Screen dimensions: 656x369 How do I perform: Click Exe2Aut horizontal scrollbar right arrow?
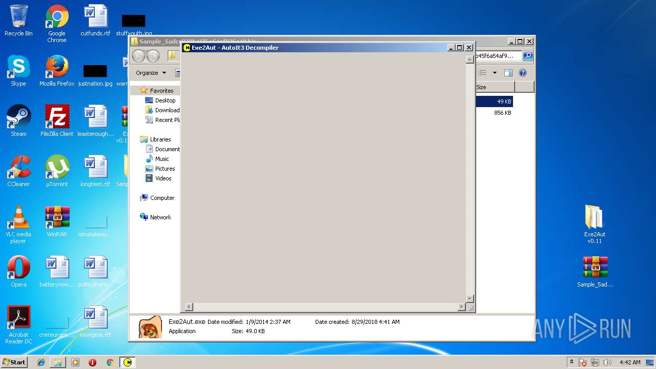coord(461,307)
